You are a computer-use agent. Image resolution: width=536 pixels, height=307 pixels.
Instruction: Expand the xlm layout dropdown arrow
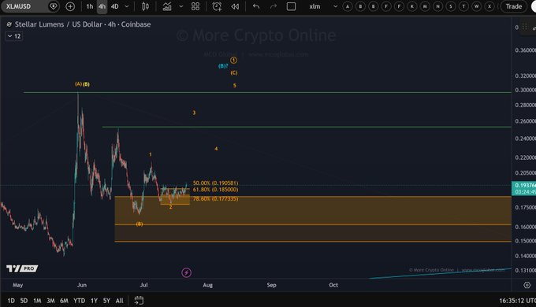pyautogui.click(x=335, y=6)
